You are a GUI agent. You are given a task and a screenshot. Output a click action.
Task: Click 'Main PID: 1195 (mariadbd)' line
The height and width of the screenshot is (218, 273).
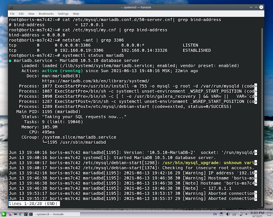48,112
